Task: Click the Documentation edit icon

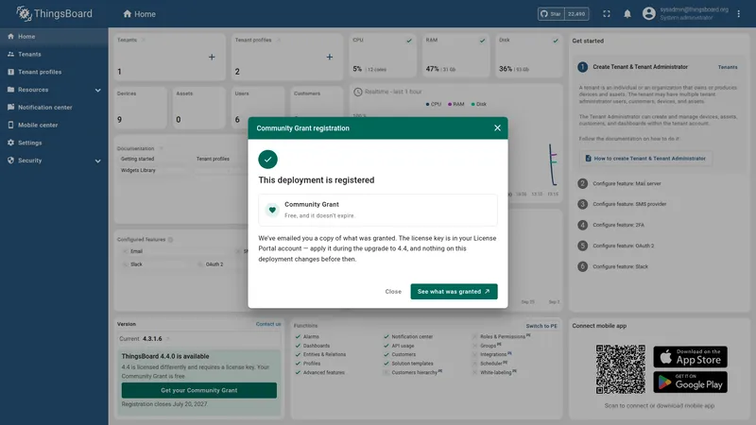Action: pyautogui.click(x=161, y=148)
